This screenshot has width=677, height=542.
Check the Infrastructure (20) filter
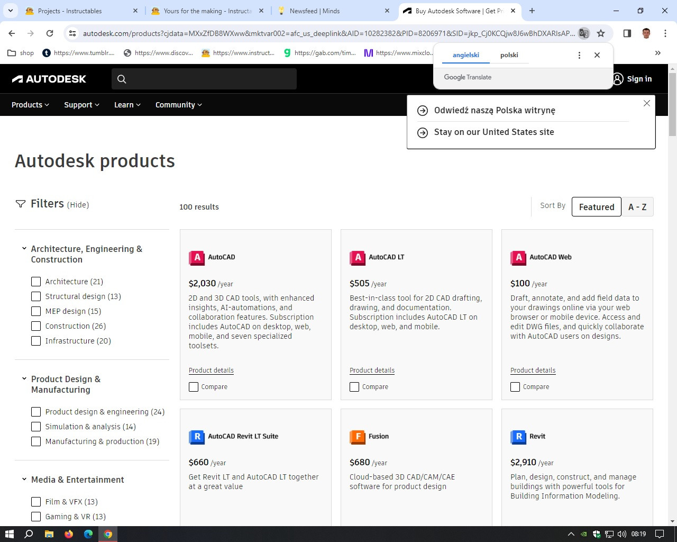click(36, 341)
